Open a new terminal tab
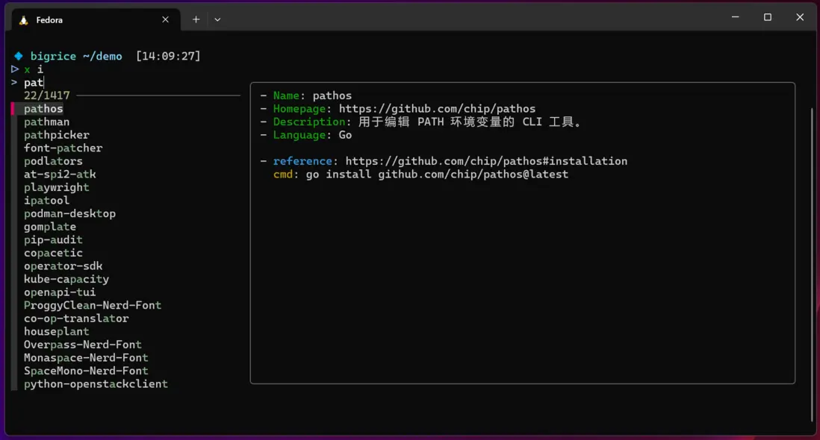Screen dimensions: 820x440 196,19
